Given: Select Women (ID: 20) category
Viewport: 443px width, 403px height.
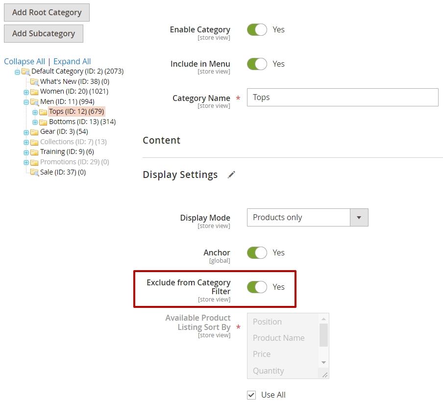Looking at the screenshot, I should pyautogui.click(x=74, y=91).
